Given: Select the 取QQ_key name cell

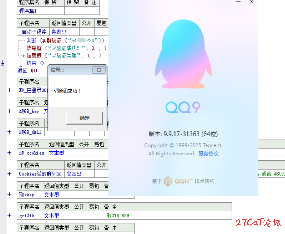Looking at the screenshot, I should 29,111.
